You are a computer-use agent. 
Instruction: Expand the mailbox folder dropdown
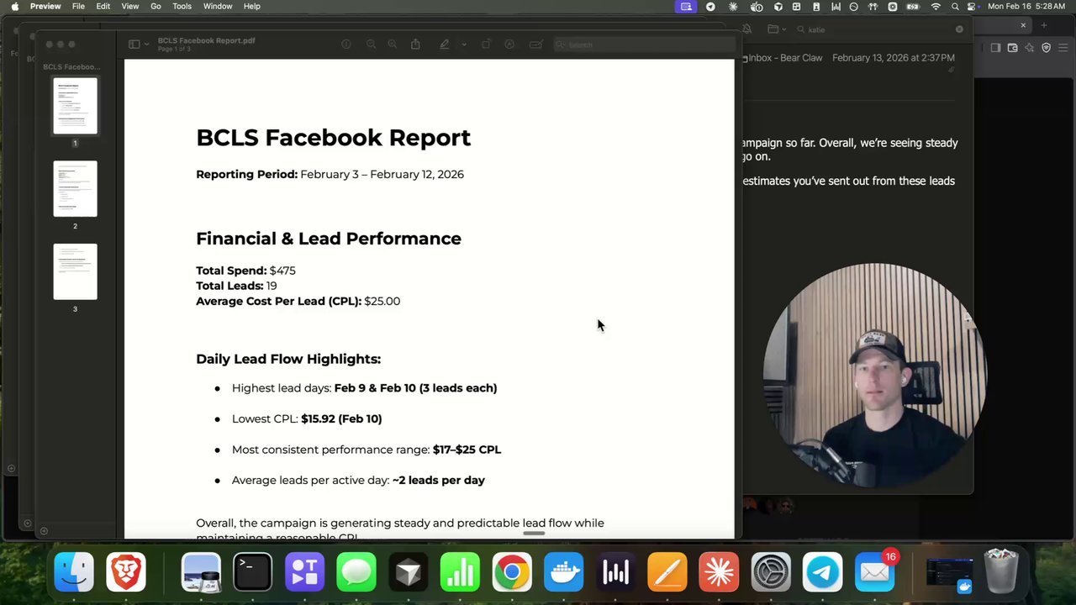pos(784,29)
